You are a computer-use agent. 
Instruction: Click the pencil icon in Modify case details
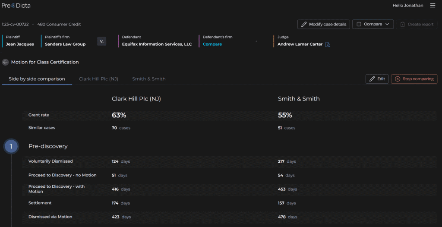point(304,24)
